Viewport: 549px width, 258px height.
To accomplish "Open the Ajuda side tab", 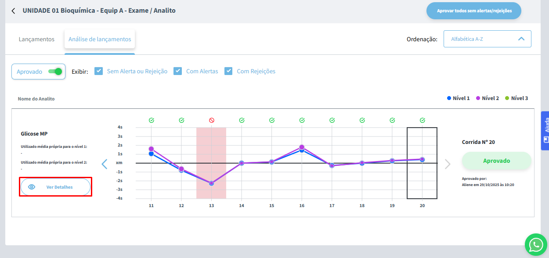I will [x=545, y=130].
